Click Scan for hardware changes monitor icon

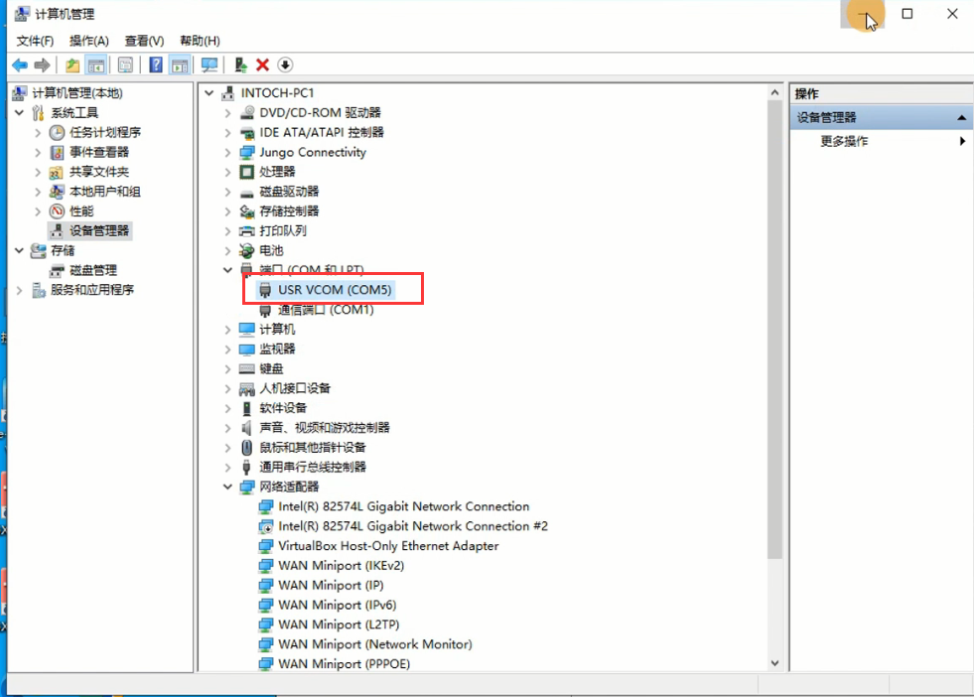[x=209, y=66]
